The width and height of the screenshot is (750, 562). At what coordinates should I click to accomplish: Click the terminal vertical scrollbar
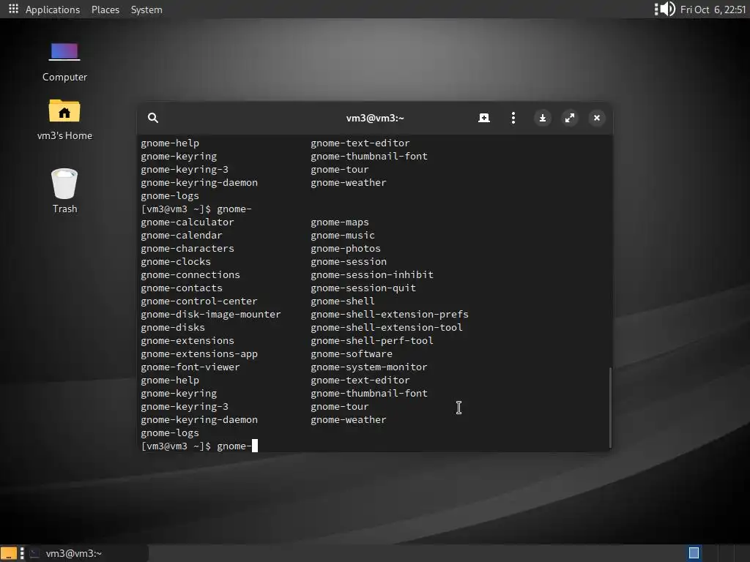tap(610, 407)
